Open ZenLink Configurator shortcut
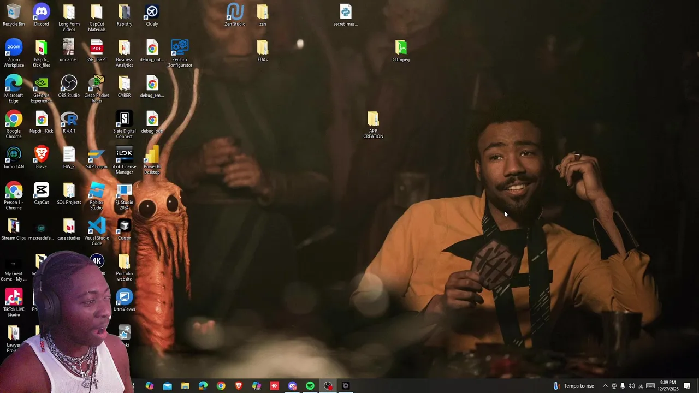This screenshot has height=393, width=699. click(180, 53)
